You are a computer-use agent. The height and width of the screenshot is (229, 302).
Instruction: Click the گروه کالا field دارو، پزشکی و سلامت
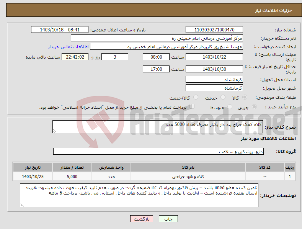(158, 152)
